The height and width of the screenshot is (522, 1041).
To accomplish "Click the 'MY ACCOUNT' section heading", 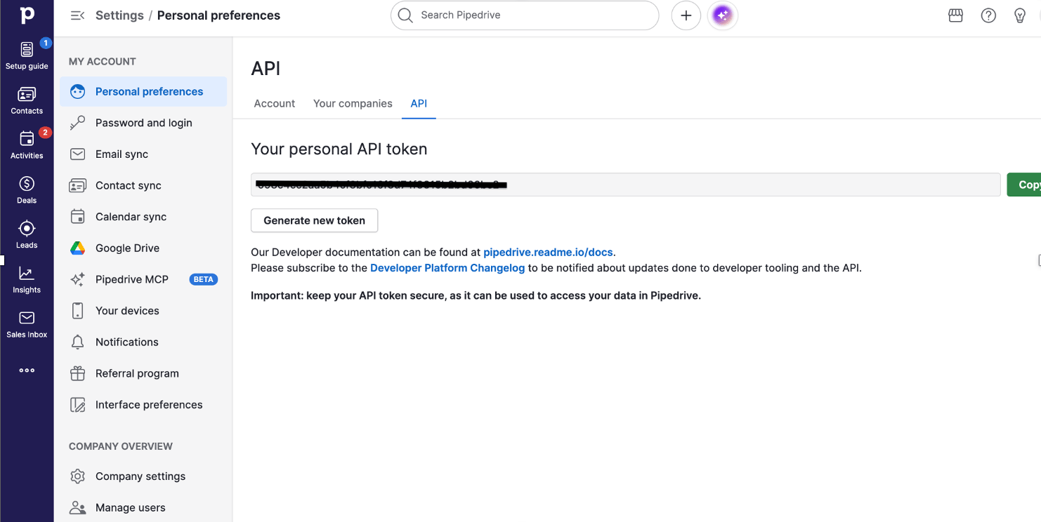I will pos(103,62).
